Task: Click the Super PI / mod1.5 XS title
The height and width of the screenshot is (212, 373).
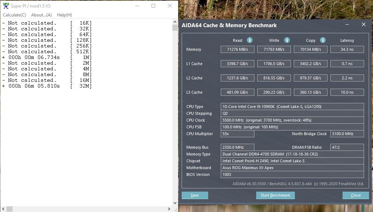Action: pyautogui.click(x=30, y=6)
